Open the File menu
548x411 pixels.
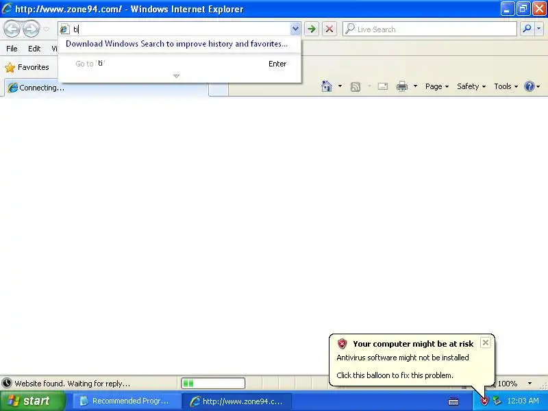coord(12,49)
